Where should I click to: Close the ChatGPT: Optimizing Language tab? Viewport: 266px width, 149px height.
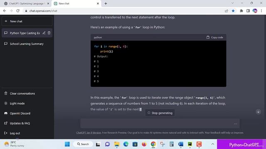(48, 4)
